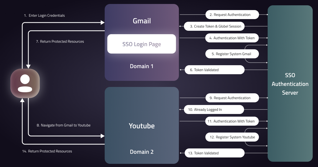Click '8. Navigate from Gmail to Youtube' text
The image size is (318, 167).
(64, 125)
